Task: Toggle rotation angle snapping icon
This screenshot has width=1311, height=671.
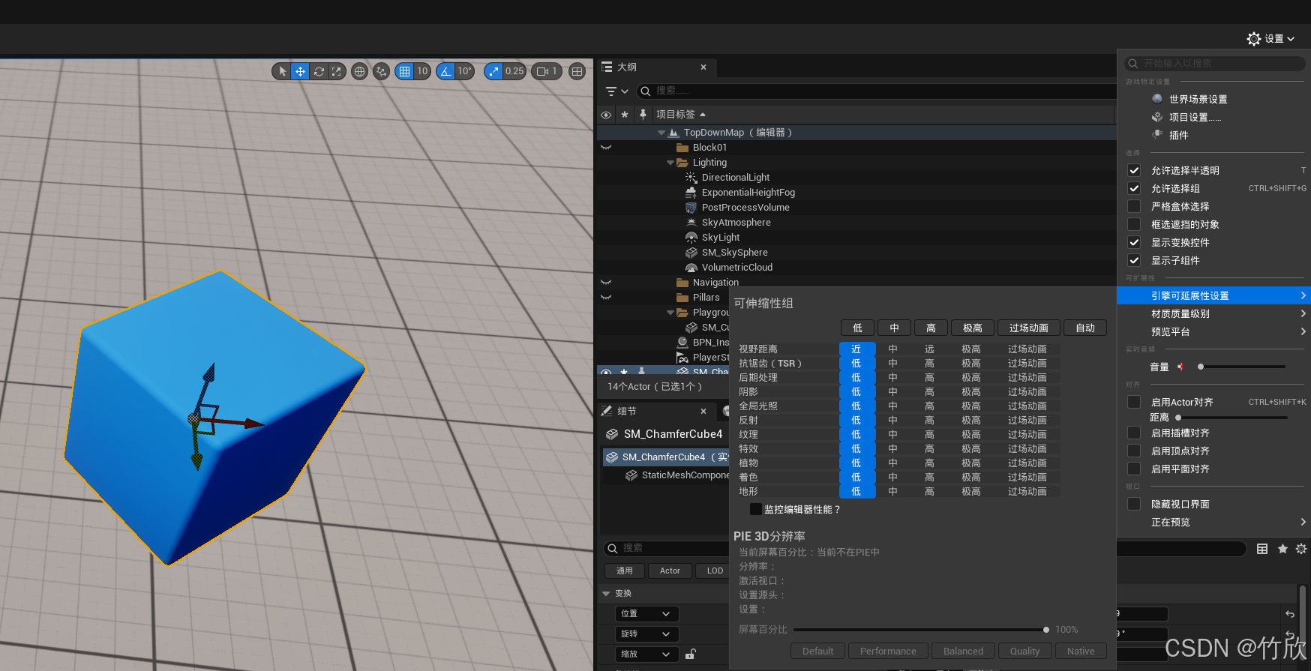Action: [445, 71]
